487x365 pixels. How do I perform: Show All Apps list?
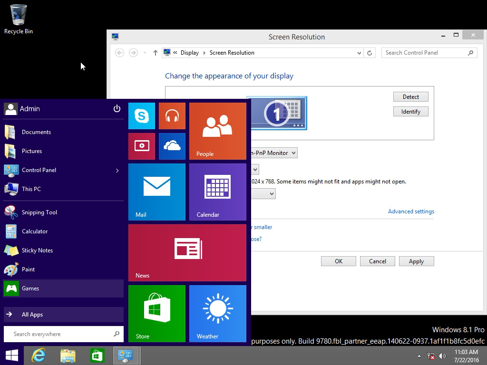point(32,315)
